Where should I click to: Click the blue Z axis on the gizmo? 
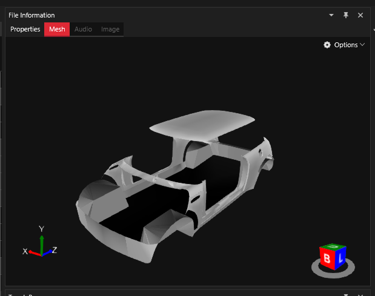48,251
